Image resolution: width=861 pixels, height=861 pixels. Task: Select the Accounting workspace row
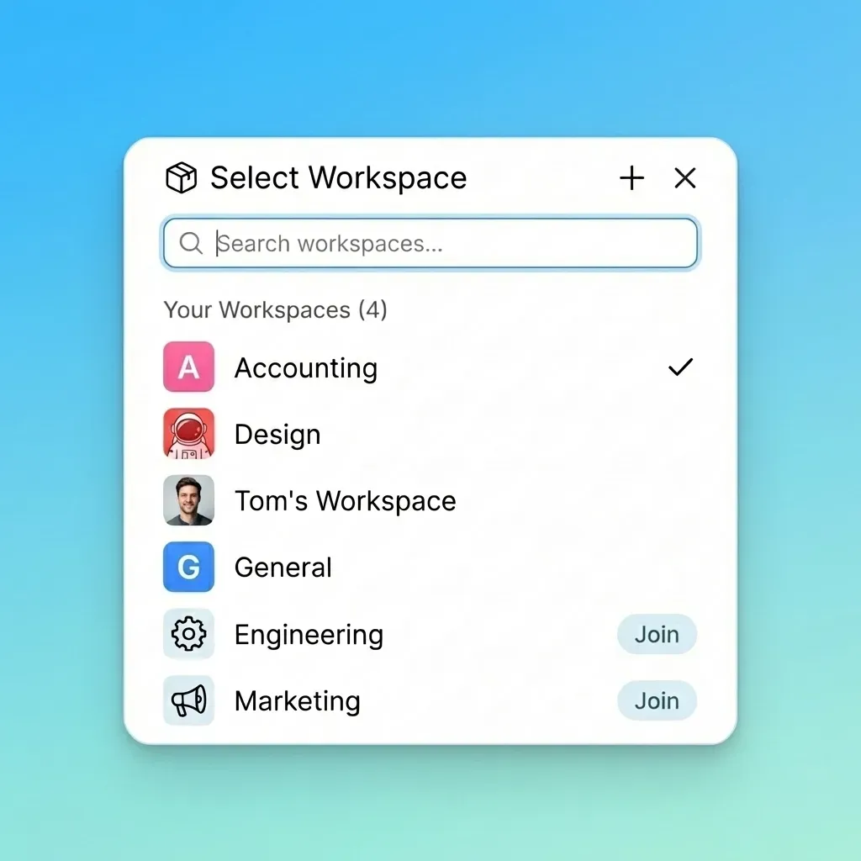305,367
